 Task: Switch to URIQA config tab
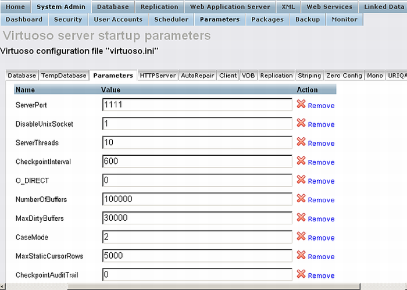point(397,76)
